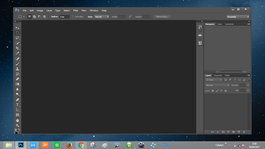
Task: Select the Hand tool
Action: point(17,120)
